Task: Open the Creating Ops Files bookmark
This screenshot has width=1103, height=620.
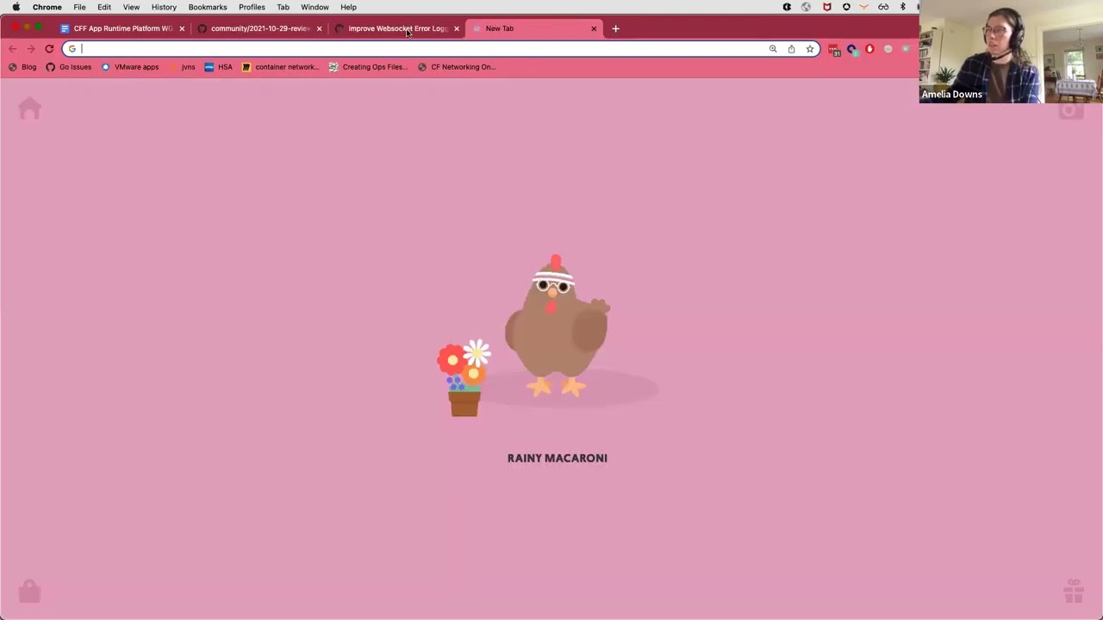Action: tap(369, 67)
